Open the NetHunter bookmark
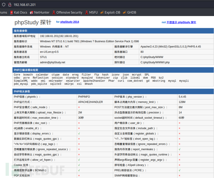Viewport: 214px width, 178px height. coord(39,12)
